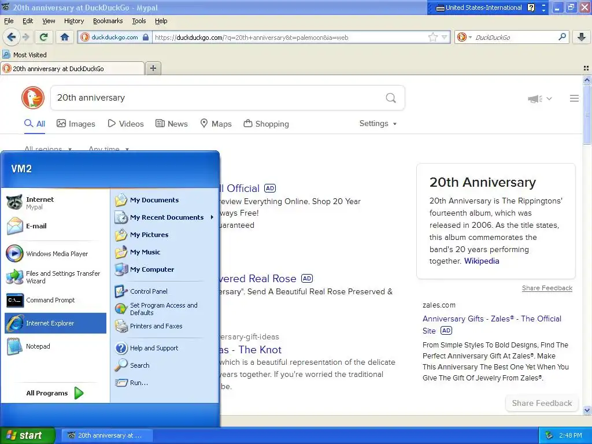
Task: Open Set Program Access and Defaults
Action: [x=165, y=309]
